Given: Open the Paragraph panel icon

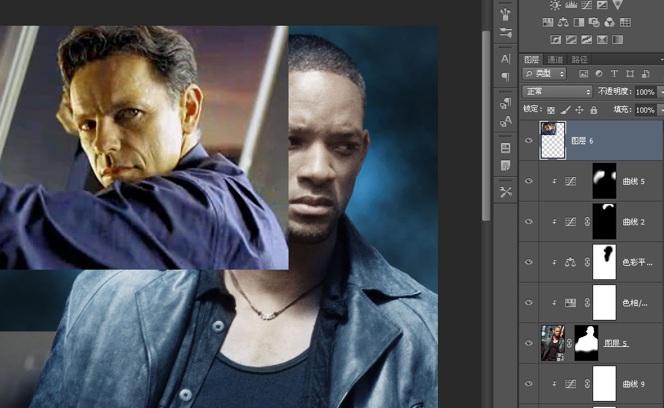Looking at the screenshot, I should 506,77.
